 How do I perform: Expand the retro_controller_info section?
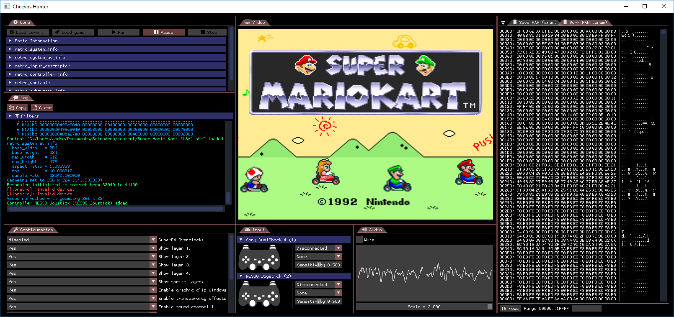click(116, 74)
